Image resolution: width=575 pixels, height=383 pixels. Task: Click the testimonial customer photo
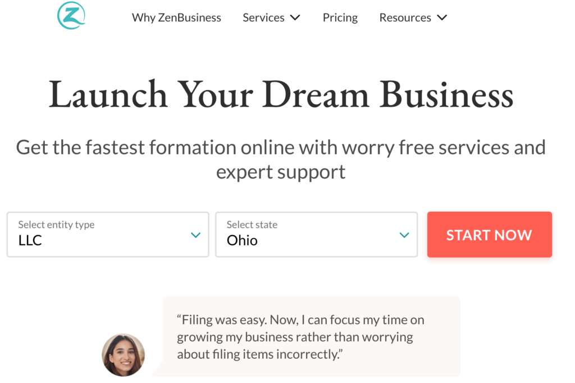pyautogui.click(x=123, y=355)
